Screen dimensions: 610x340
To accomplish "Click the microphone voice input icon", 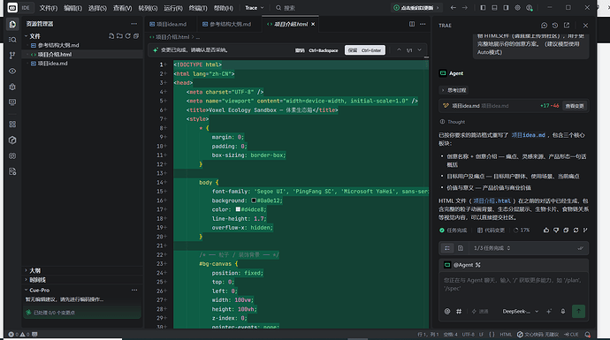I will point(562,311).
